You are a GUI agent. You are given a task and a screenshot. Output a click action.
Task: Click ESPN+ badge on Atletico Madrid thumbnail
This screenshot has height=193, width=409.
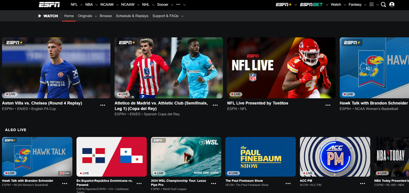coord(127,42)
